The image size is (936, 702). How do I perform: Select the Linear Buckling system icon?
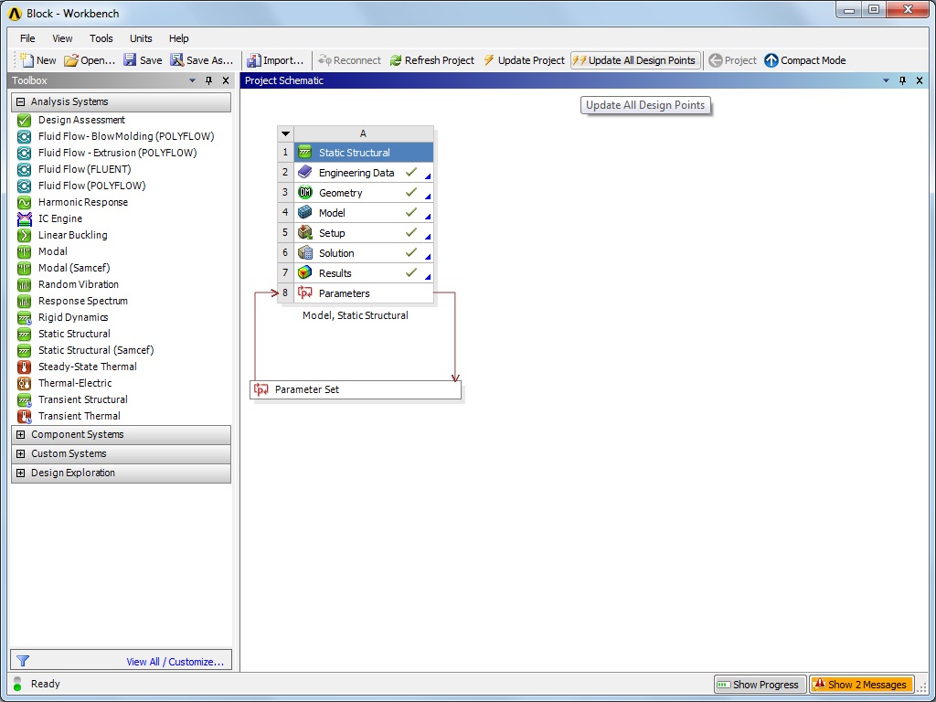coord(24,235)
